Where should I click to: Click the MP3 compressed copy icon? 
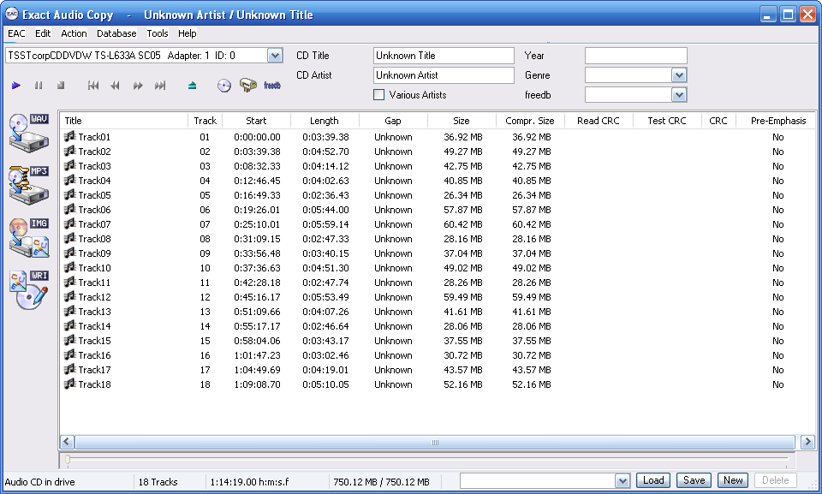28,183
